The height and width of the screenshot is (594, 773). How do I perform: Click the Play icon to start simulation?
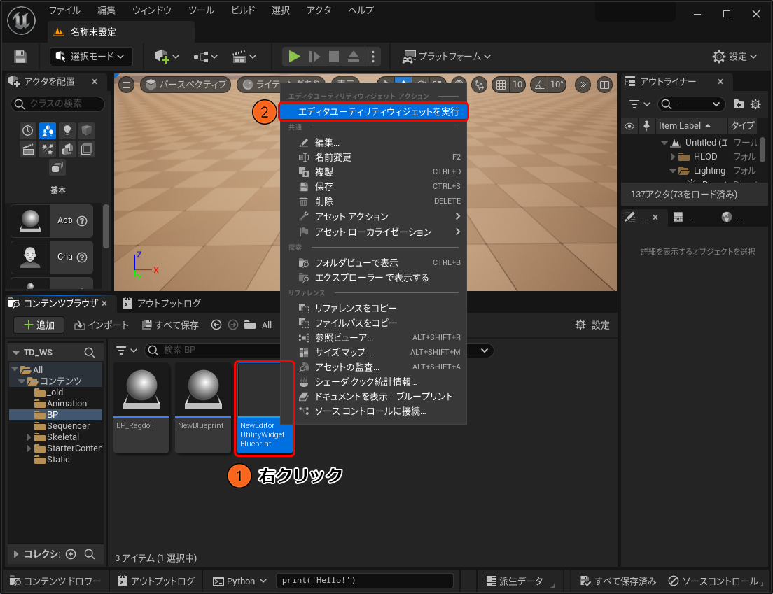293,56
